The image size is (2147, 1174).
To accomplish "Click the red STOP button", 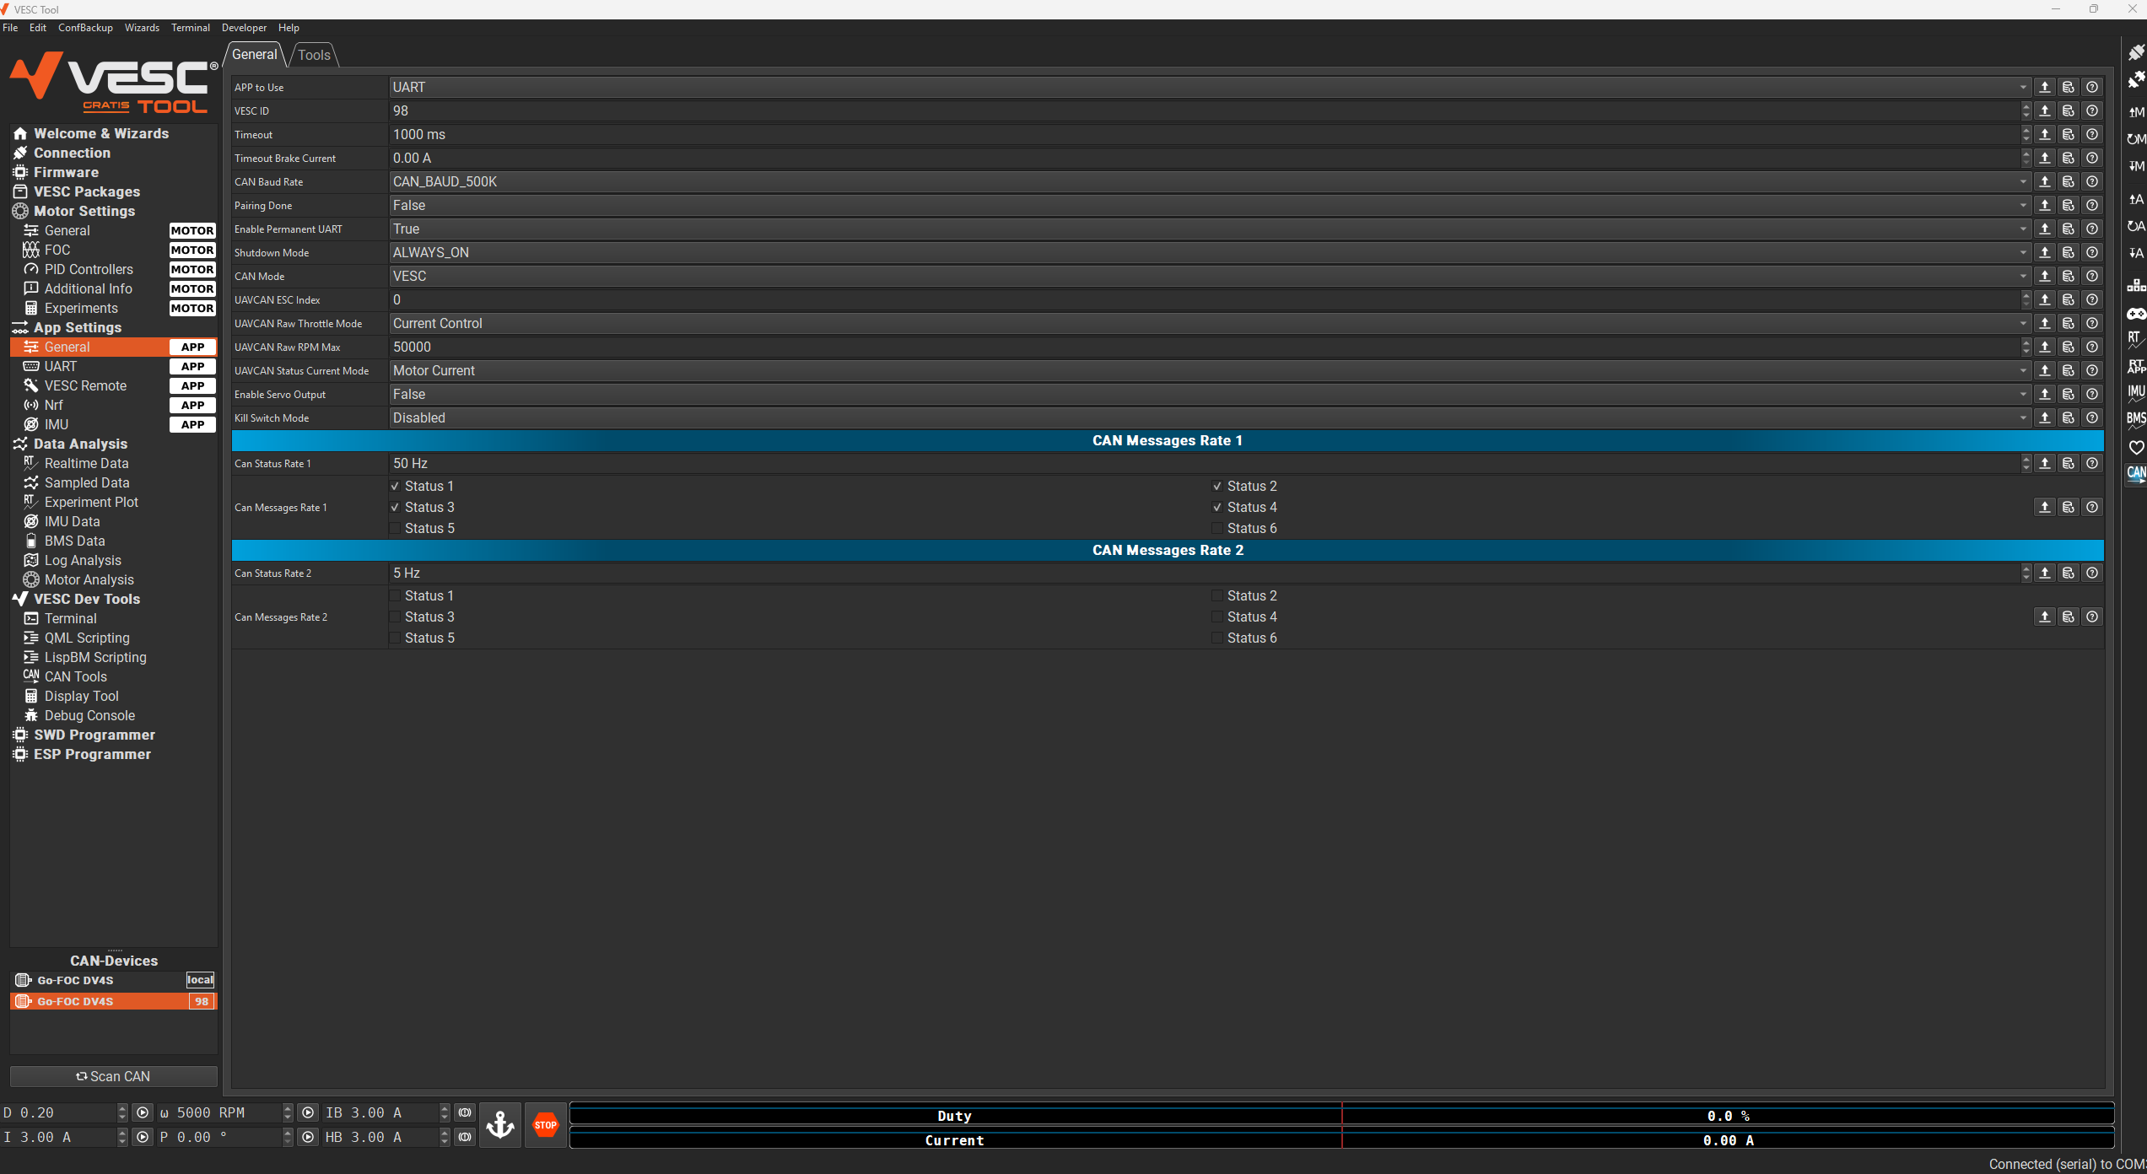I will click(x=545, y=1124).
